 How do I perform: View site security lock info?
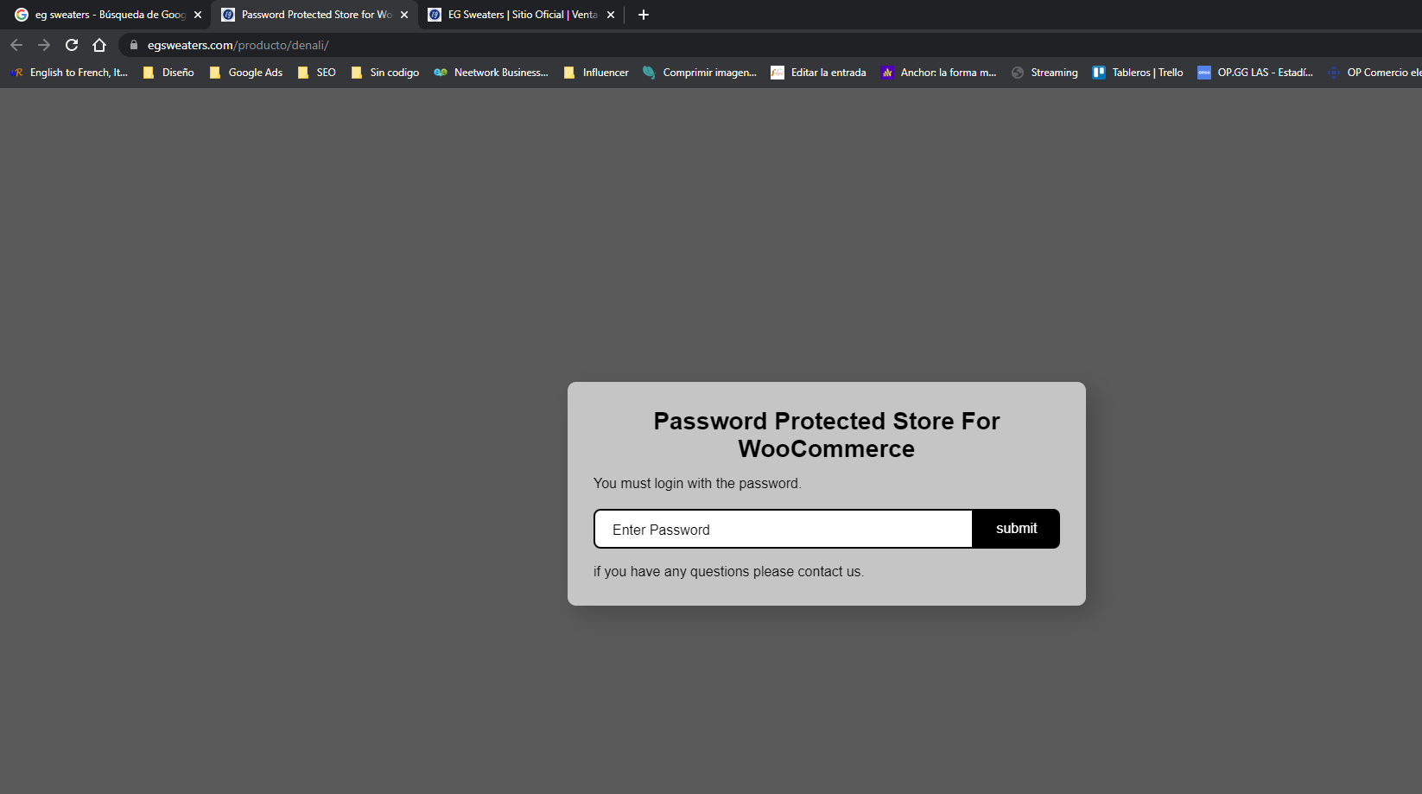point(134,45)
